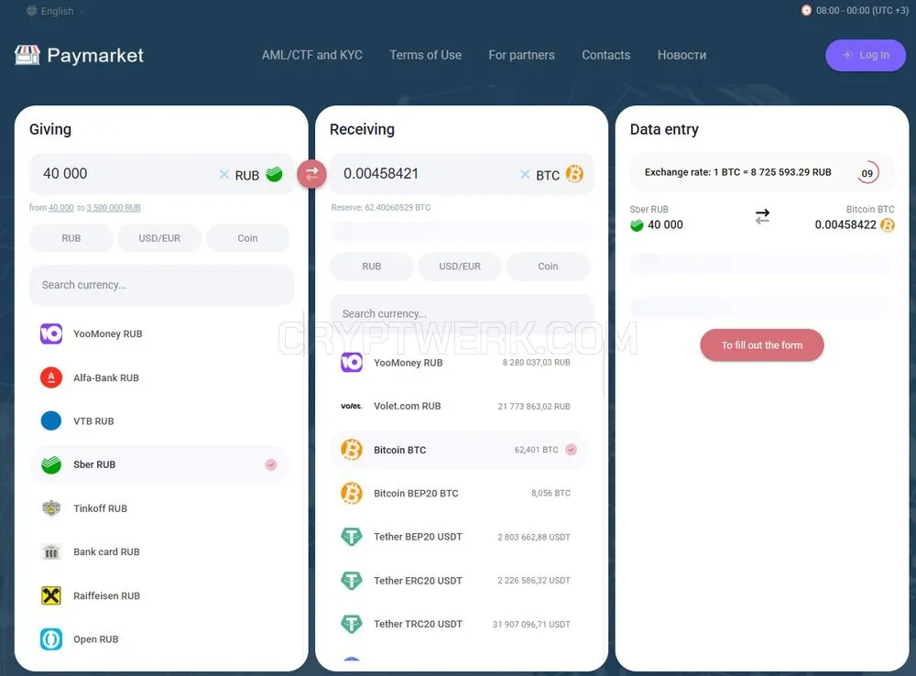Filter Giving list by USD/EUR
The image size is (916, 676).
tap(159, 238)
